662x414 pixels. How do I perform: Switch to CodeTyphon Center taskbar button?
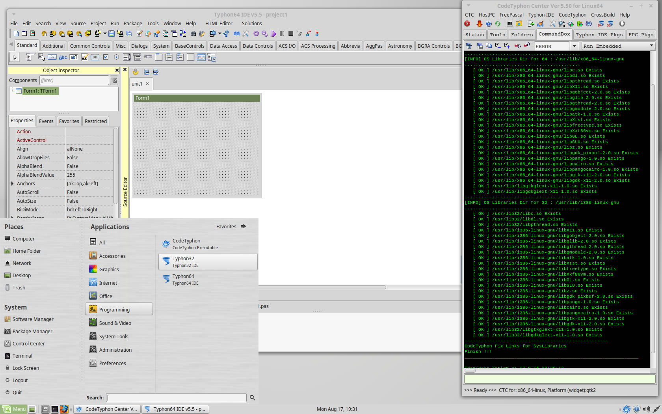(107, 409)
